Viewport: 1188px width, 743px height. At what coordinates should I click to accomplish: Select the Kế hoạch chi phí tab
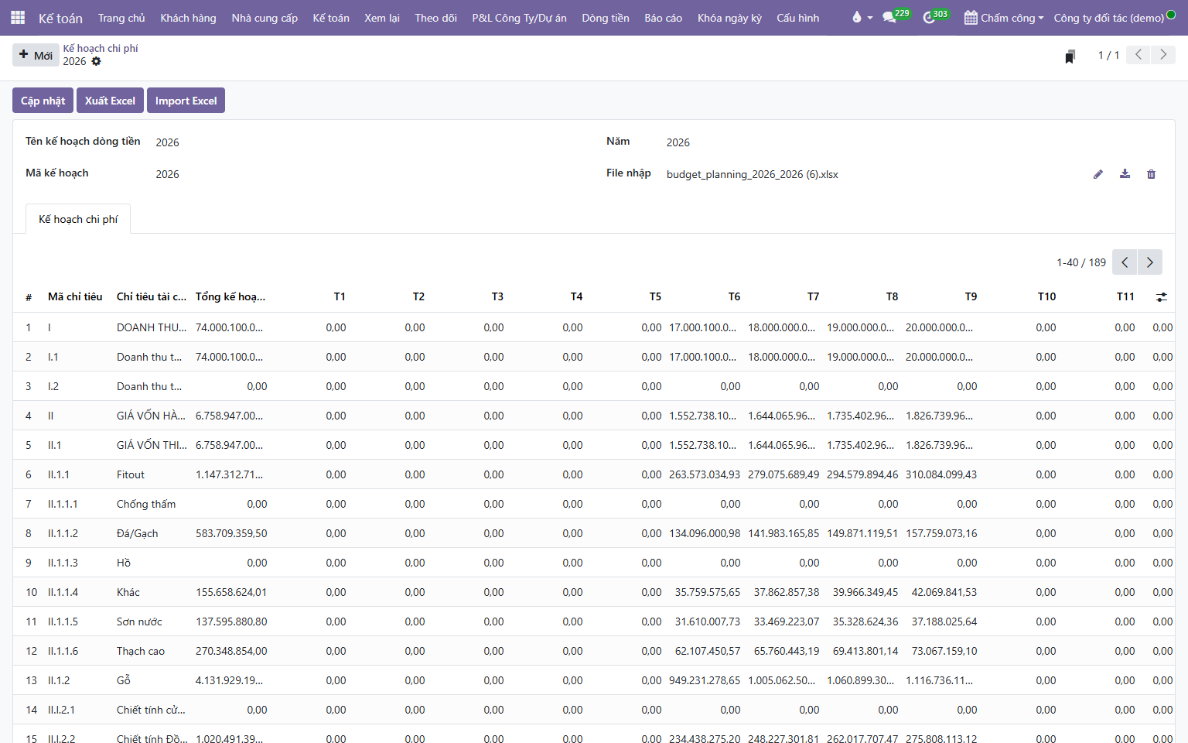click(78, 219)
